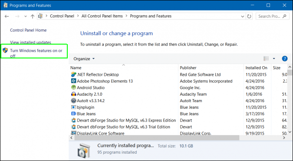Open help with the blue question mark
Image resolution: width=293 pixels, height=161 pixels.
pos(285,59)
